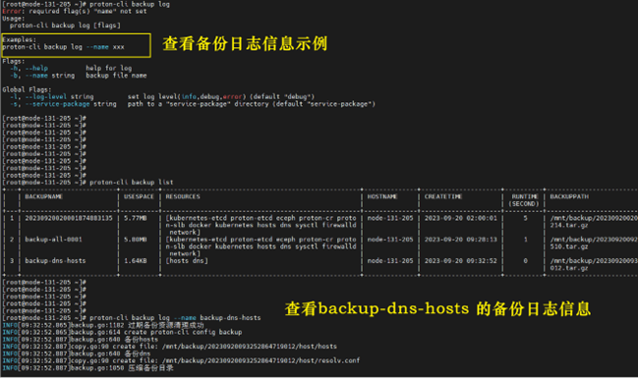
Task: Click log line '备份dns'
Action: (137, 353)
